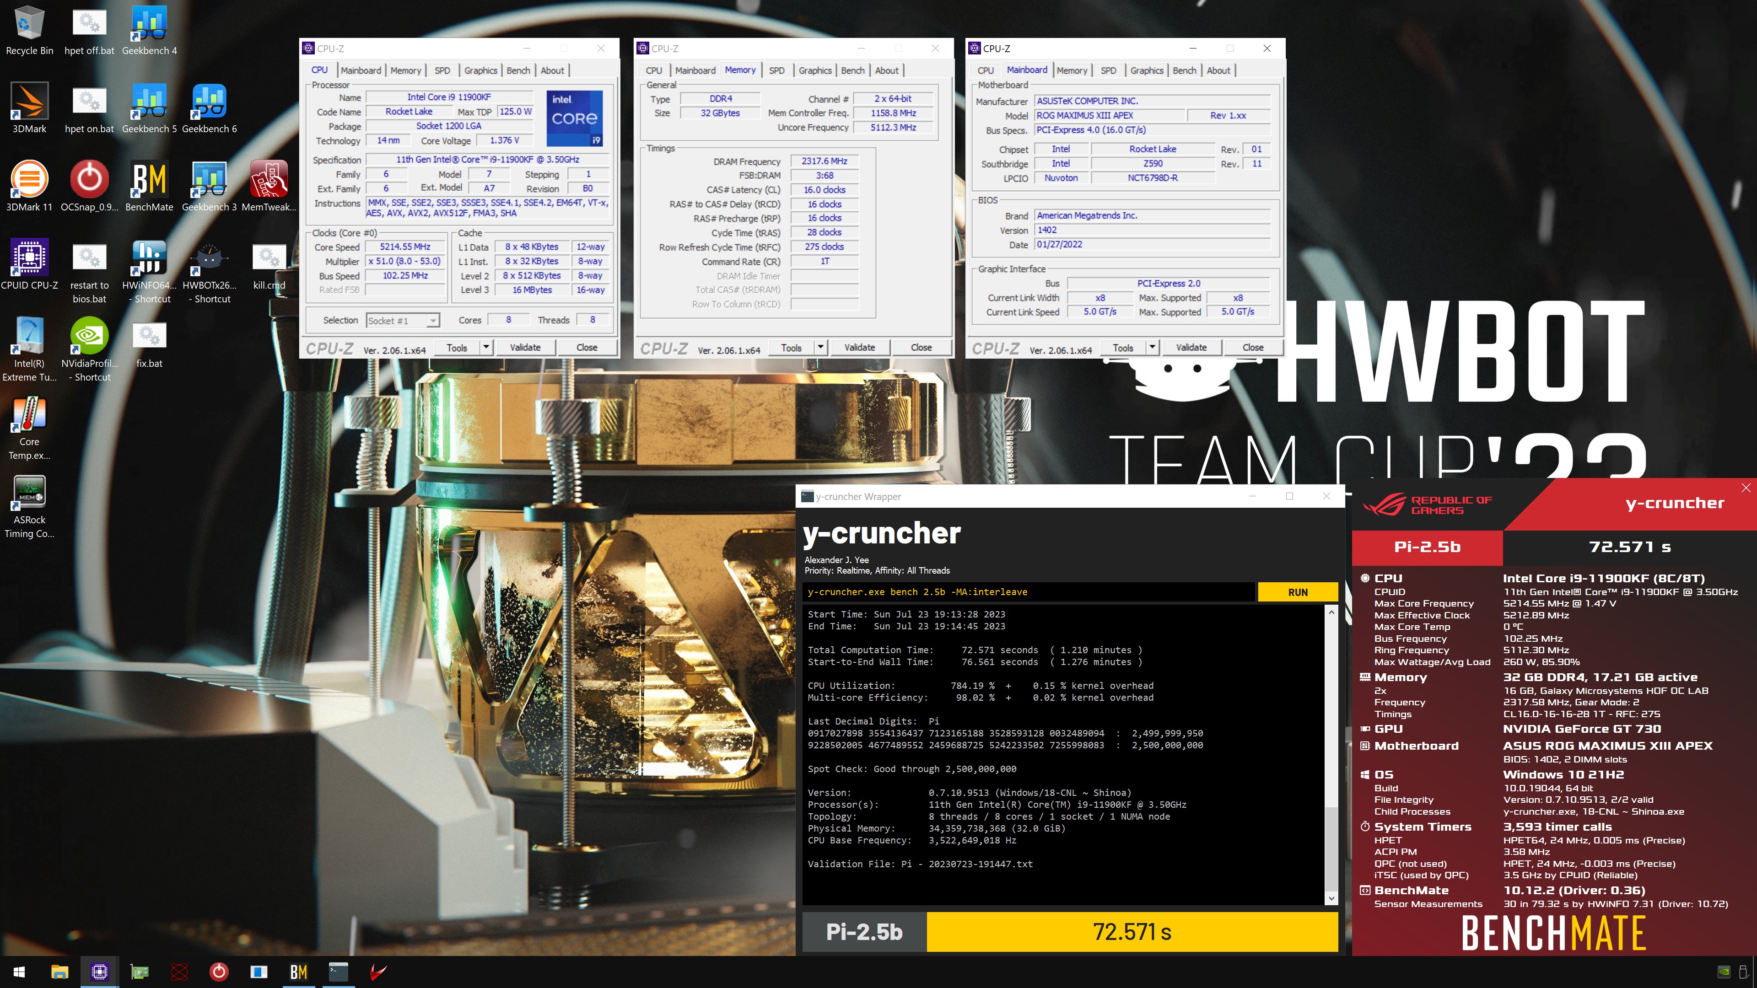Click the Pi-2.5b score bar 72.571 s
Viewport: 1757px width, 988px height.
[1132, 931]
